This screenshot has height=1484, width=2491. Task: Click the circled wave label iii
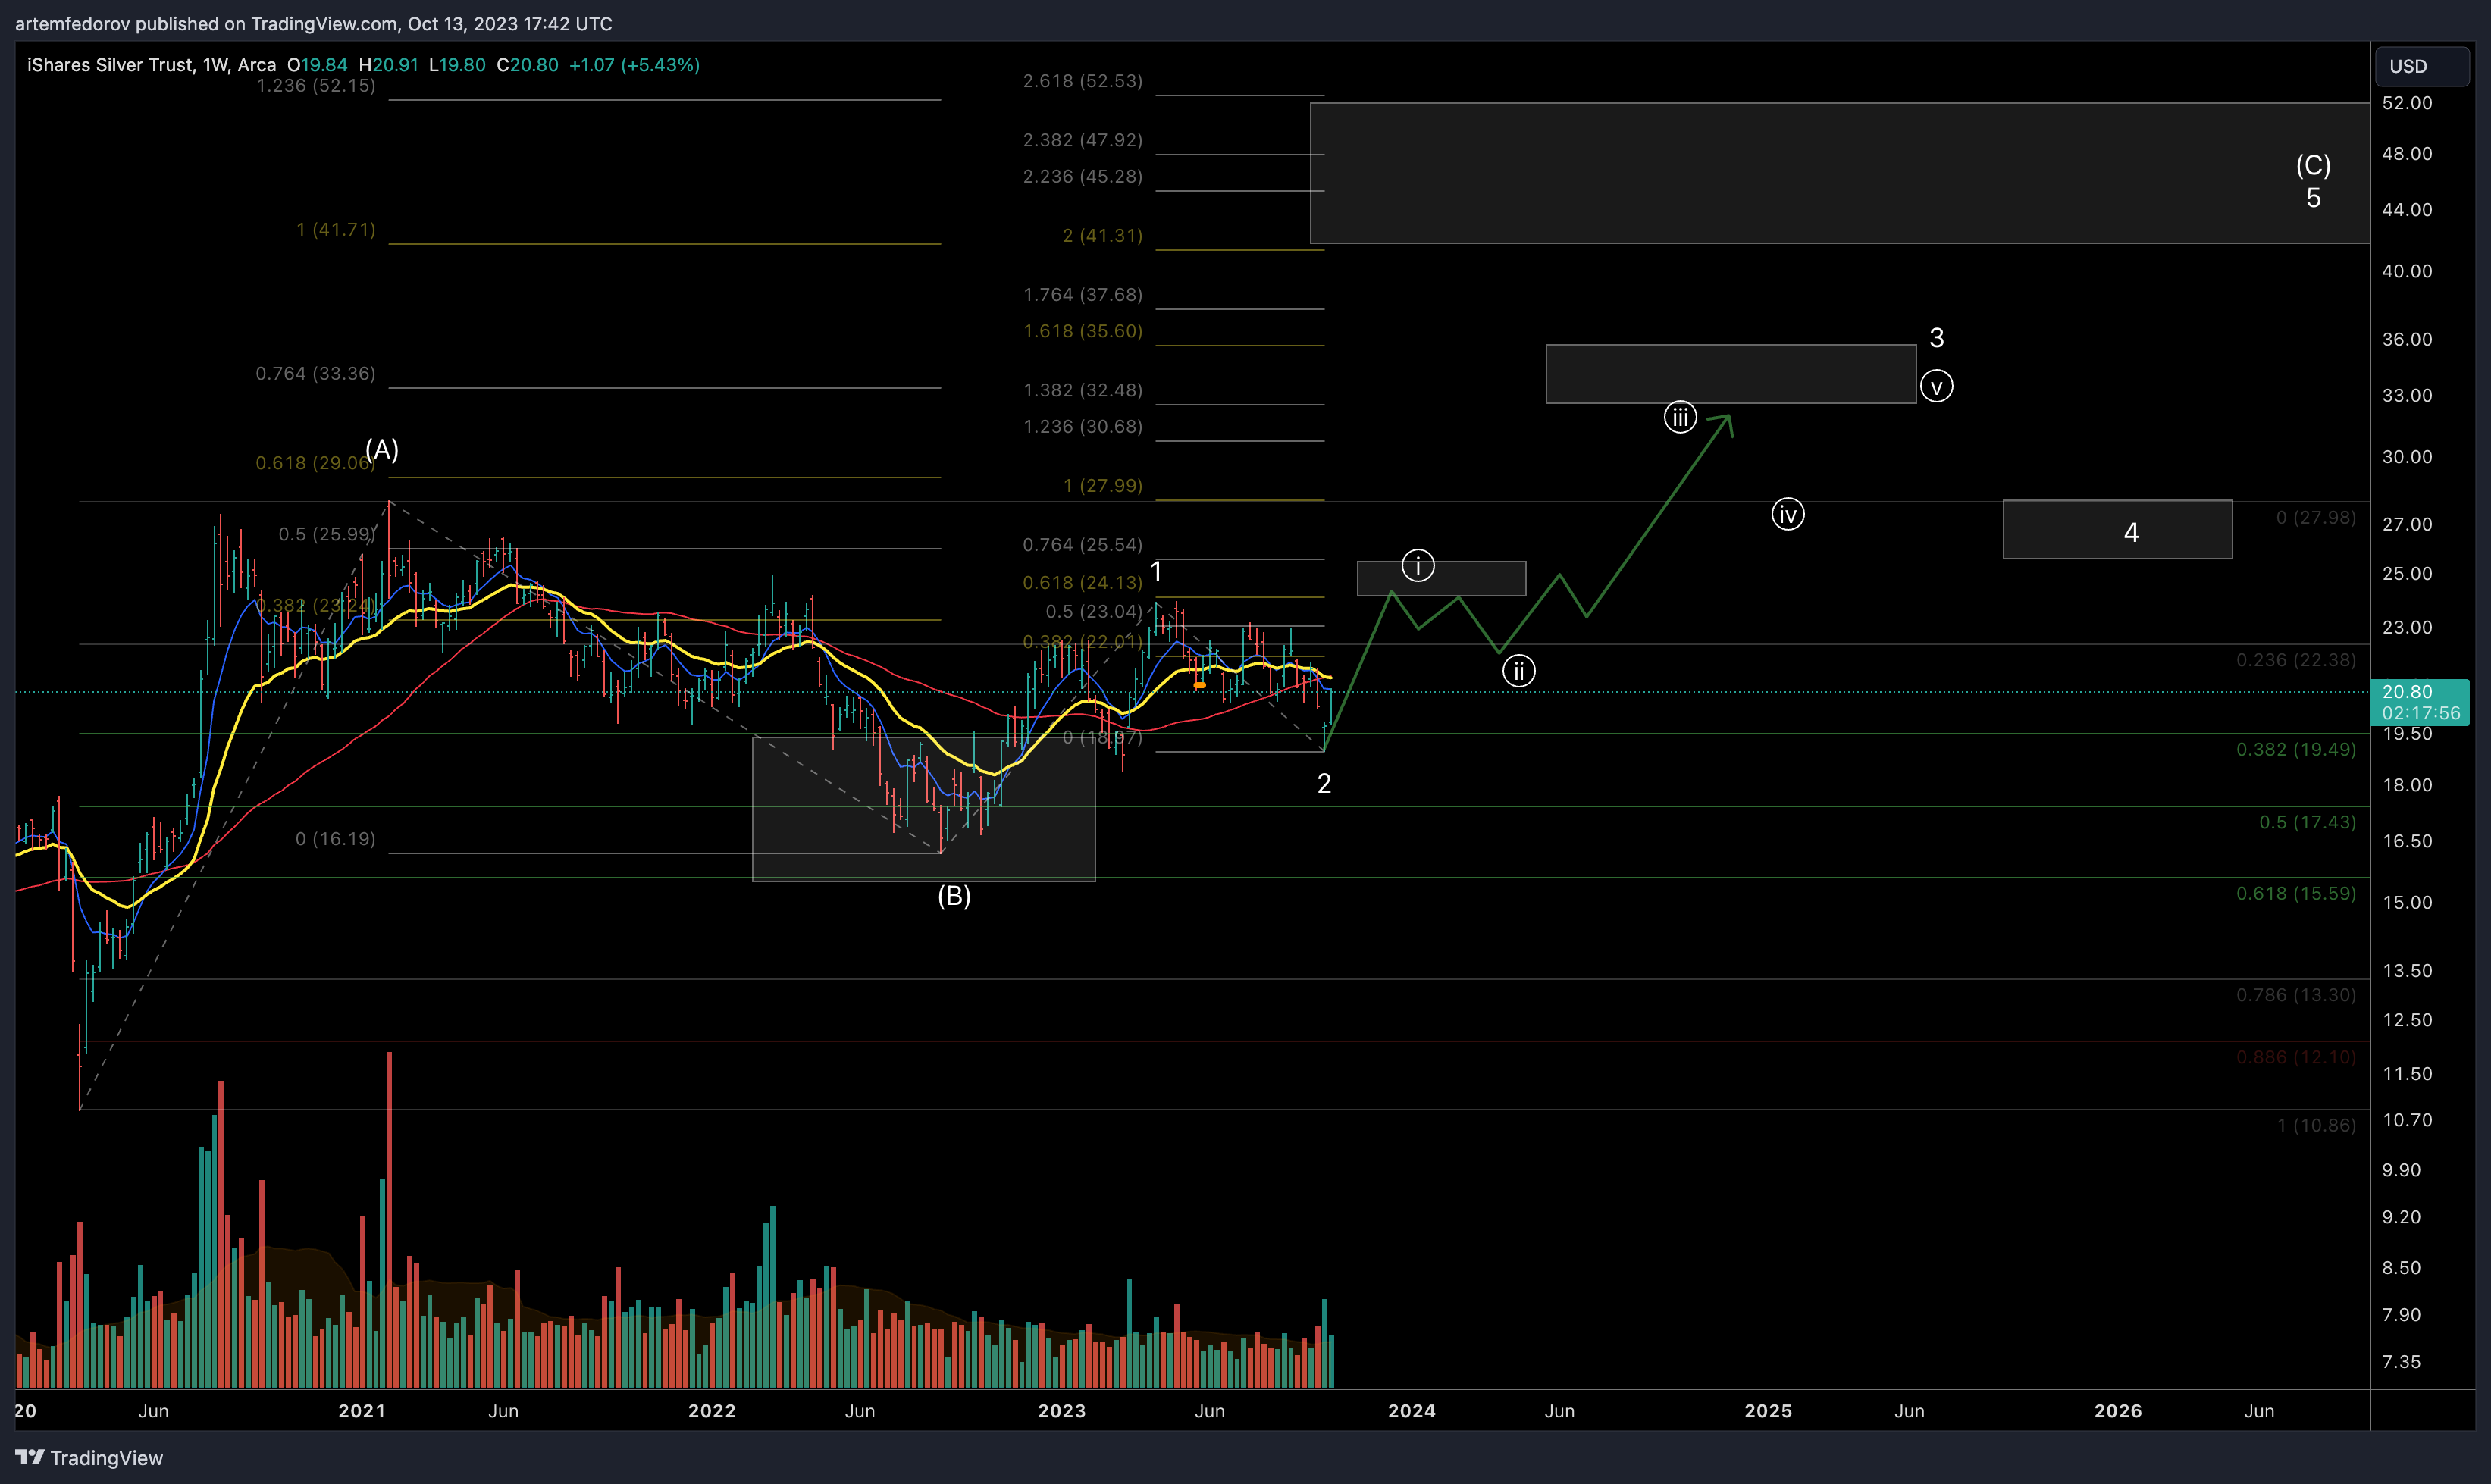tap(1680, 417)
